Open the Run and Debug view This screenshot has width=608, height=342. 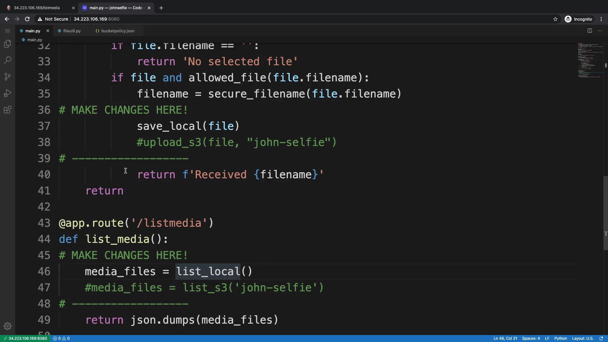[x=8, y=93]
